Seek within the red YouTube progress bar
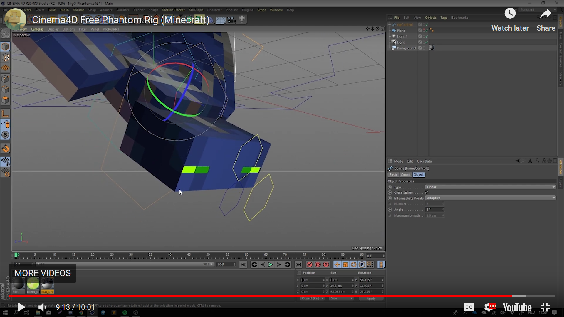564x317 pixels. pos(282,296)
